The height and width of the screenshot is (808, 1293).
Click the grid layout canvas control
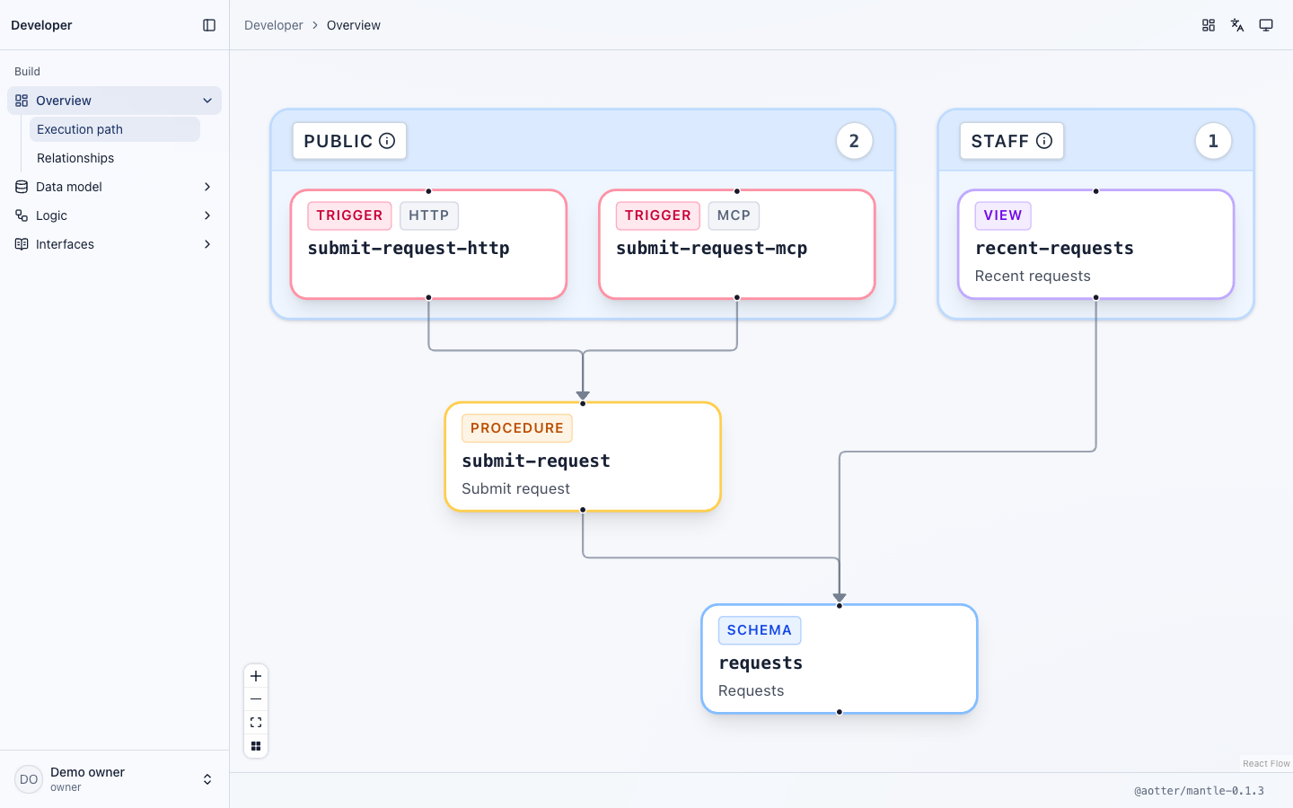coord(256,746)
